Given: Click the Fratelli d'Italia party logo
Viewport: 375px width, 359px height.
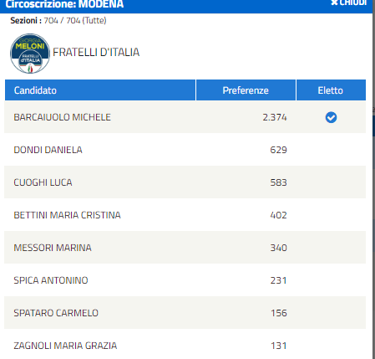Looking at the screenshot, I should point(30,54).
